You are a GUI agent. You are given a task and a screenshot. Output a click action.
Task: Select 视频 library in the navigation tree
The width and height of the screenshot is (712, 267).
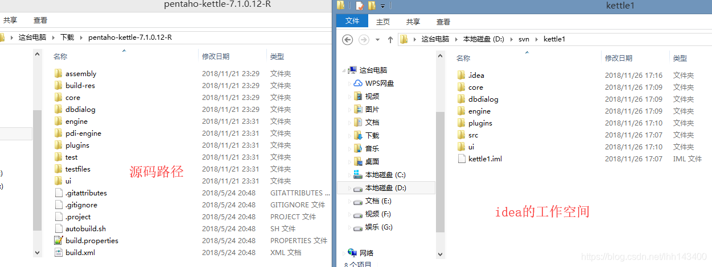tap(372, 96)
